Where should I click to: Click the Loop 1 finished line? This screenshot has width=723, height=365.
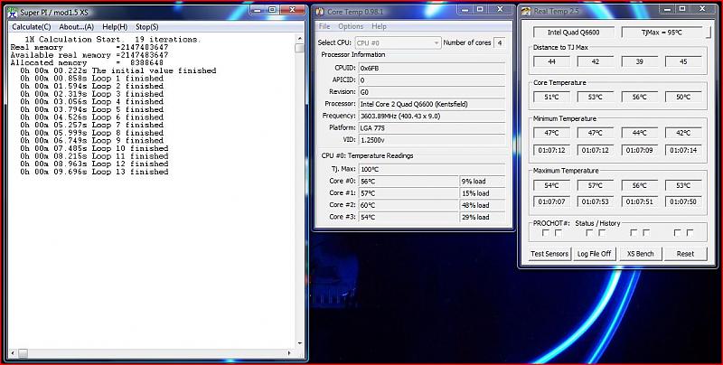pos(92,79)
